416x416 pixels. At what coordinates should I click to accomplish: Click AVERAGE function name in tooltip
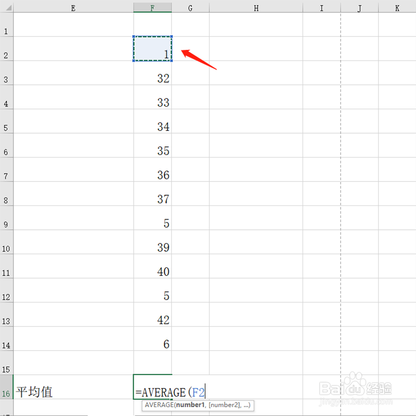click(159, 405)
